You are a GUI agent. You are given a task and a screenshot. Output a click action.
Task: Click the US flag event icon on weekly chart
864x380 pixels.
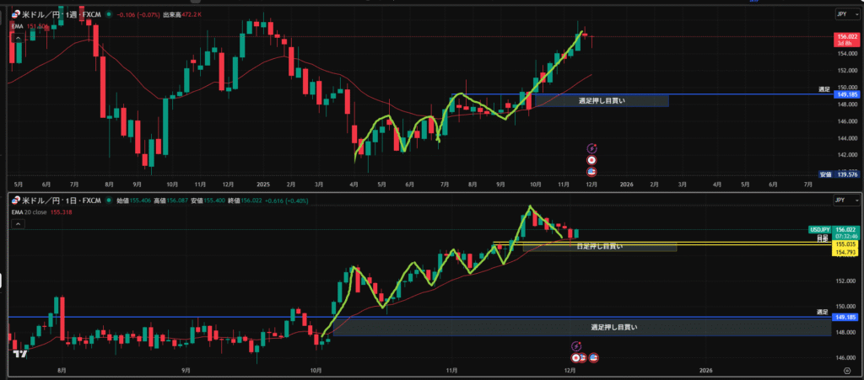pyautogui.click(x=592, y=171)
